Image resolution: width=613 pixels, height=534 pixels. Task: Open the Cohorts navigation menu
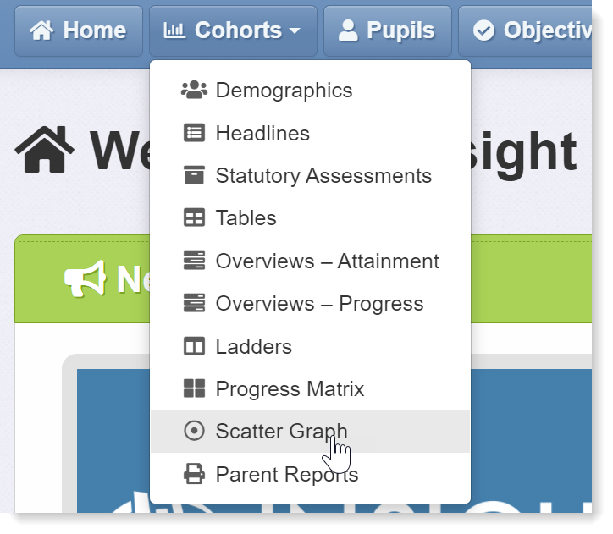pos(233,30)
